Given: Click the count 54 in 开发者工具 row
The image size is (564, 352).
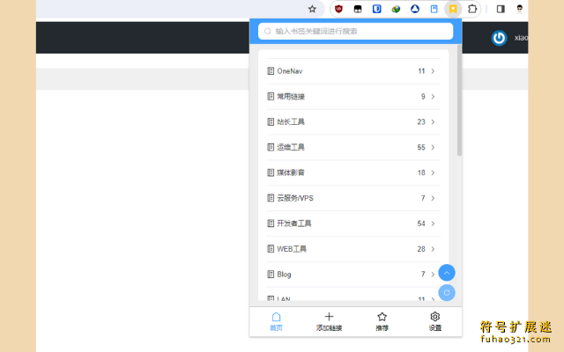Looking at the screenshot, I should tap(421, 224).
